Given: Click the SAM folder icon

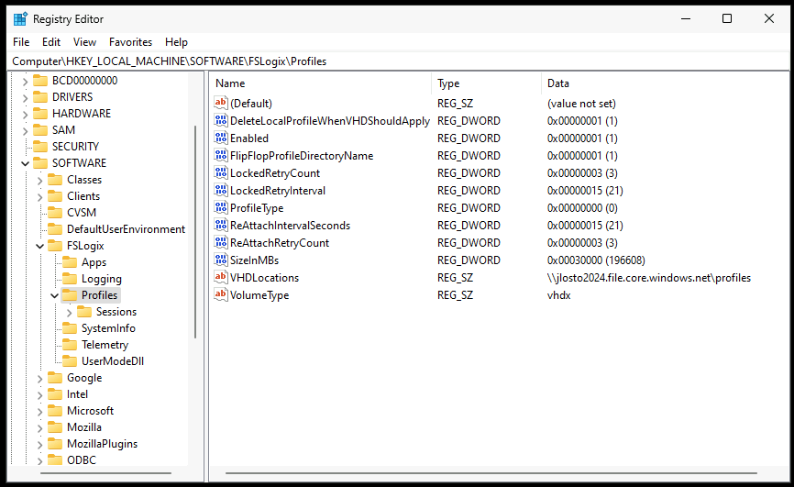Looking at the screenshot, I should [40, 130].
